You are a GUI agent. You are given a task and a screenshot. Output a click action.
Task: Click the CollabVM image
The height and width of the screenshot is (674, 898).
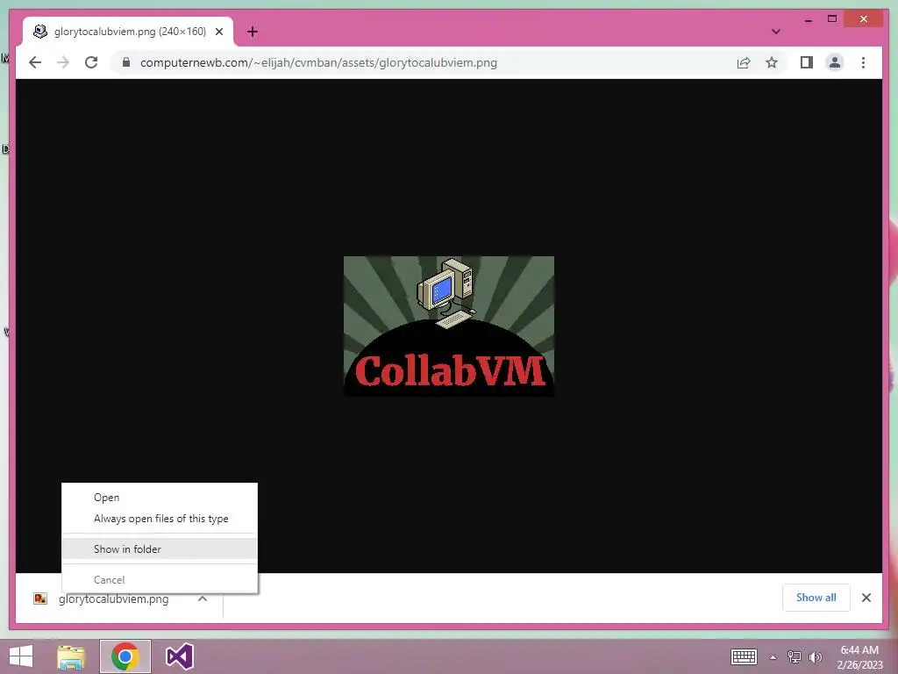(449, 326)
